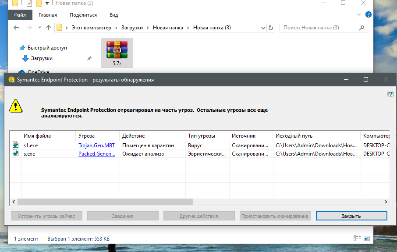Click the 'Вирус' threat type cell
Image resolution: width=397 pixels, height=252 pixels.
(x=195, y=146)
